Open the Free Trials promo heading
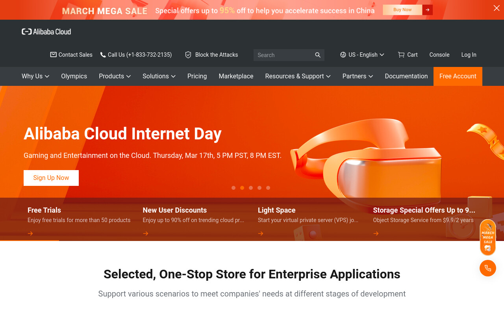504x315 pixels. point(44,210)
